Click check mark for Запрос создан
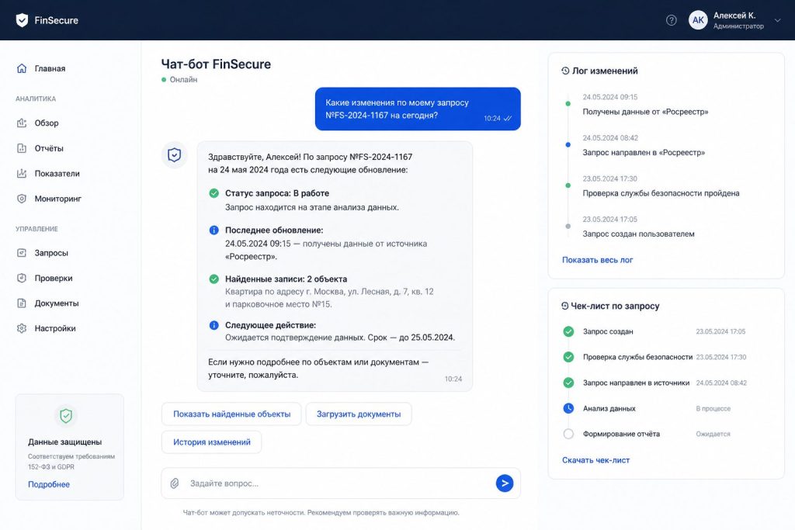This screenshot has height=530, width=795. [x=568, y=331]
